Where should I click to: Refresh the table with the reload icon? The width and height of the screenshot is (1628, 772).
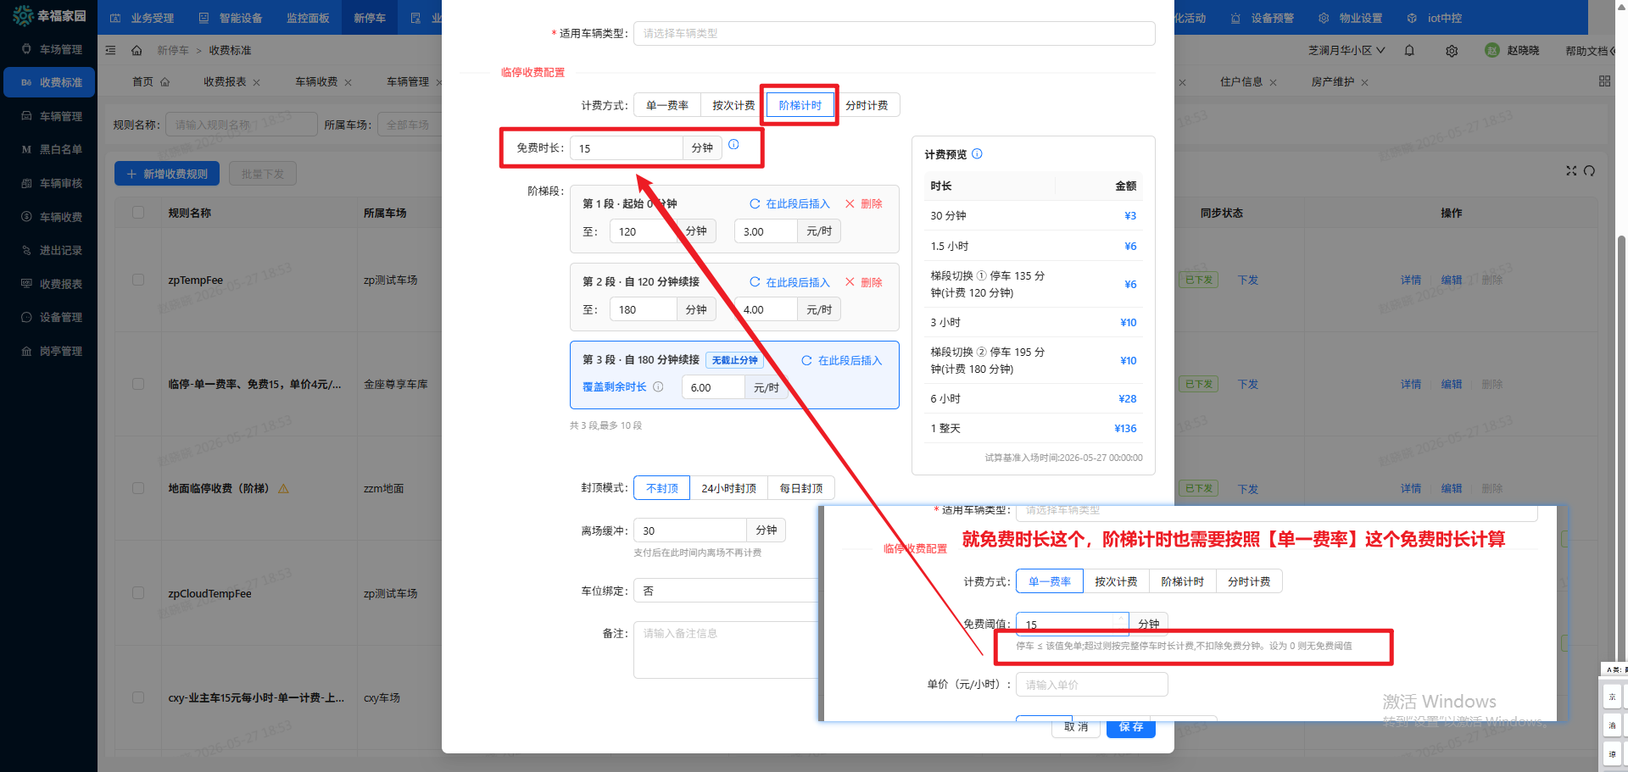pos(1589,170)
